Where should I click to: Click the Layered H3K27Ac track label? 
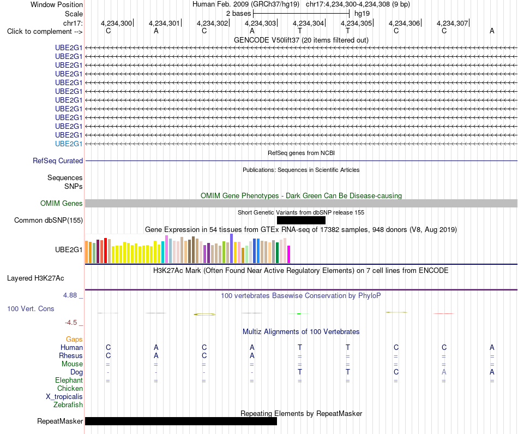click(x=35, y=278)
